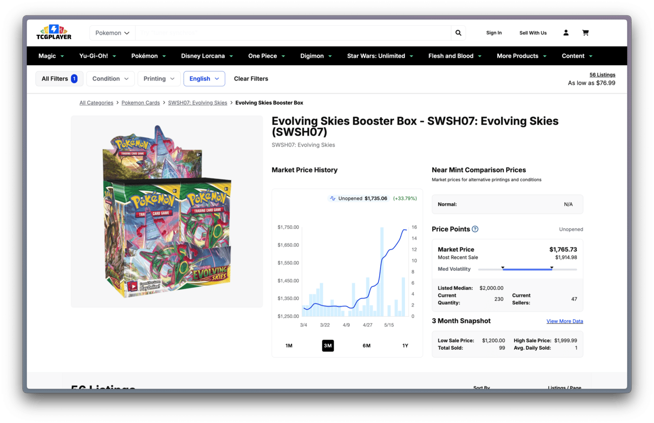Open the user account icon
Screen dimensions: 654x423
click(x=566, y=33)
